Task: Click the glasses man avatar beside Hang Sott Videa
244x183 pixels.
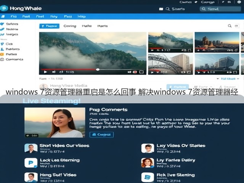Action: tap(31, 177)
